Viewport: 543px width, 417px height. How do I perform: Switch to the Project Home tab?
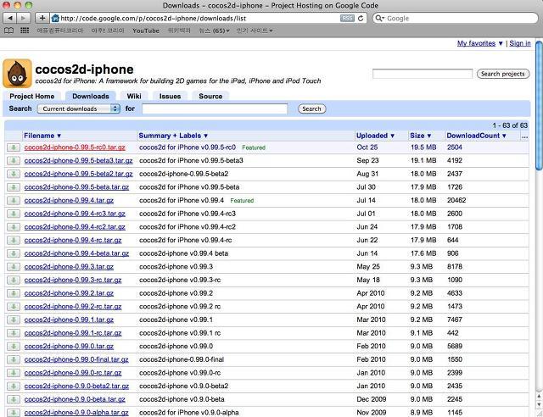click(x=32, y=97)
